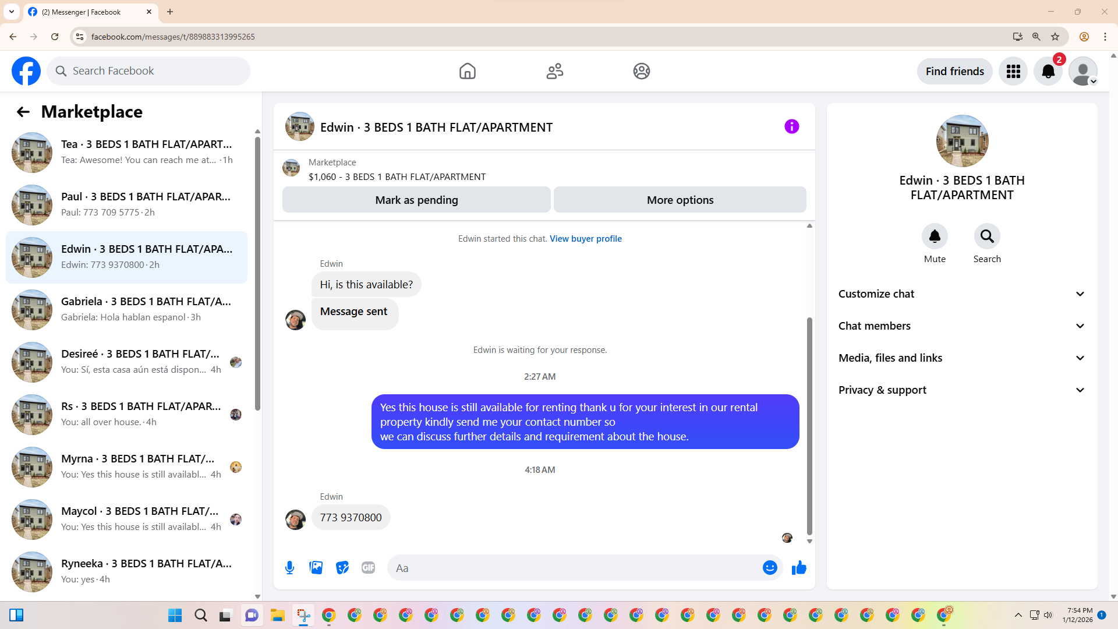1118x629 pixels.
Task: Choose an emoji in message box
Action: [769, 567]
